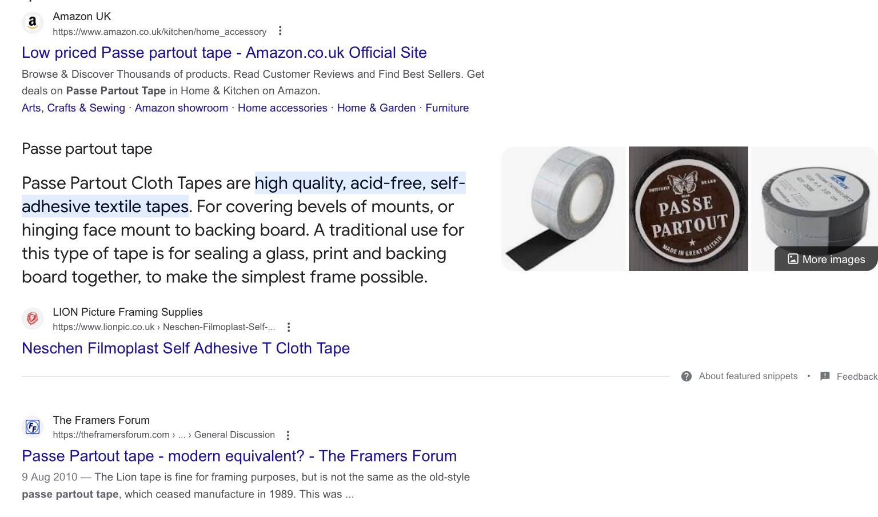Click the Feedback flag icon

click(825, 376)
